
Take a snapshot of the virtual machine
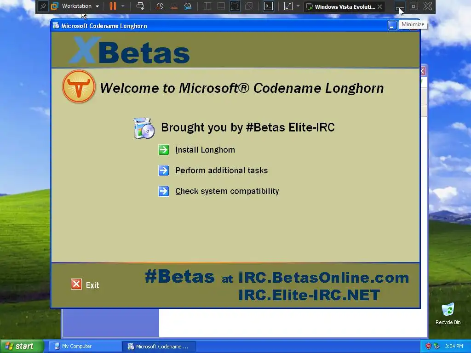[160, 6]
